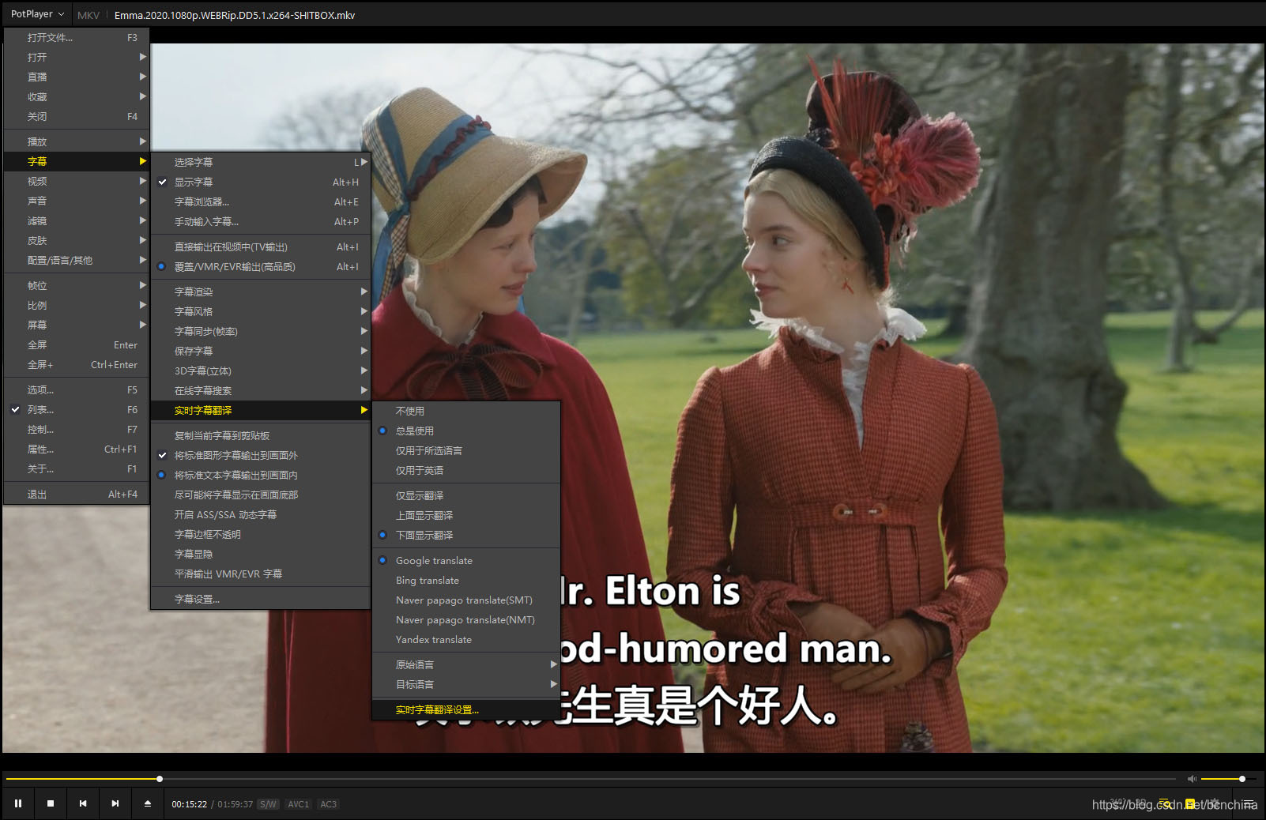Screen dimensions: 1266x820
Task: Expand 3D字幕(立体) submenu
Action: (261, 371)
